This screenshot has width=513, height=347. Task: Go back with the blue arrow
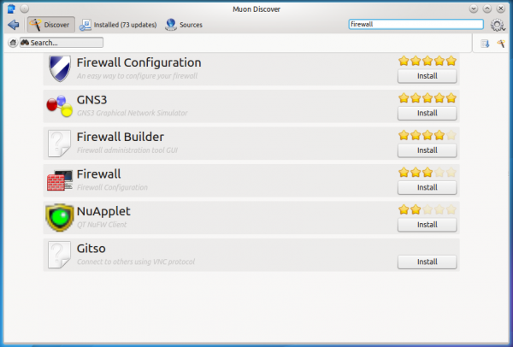[x=14, y=25]
